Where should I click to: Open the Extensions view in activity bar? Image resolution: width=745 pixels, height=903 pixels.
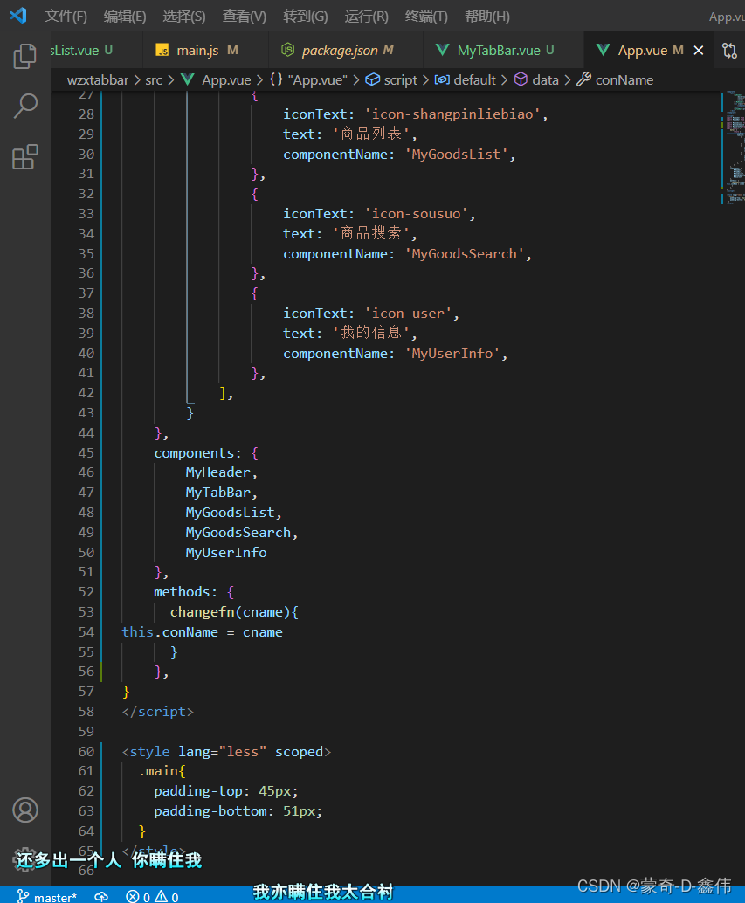point(24,156)
